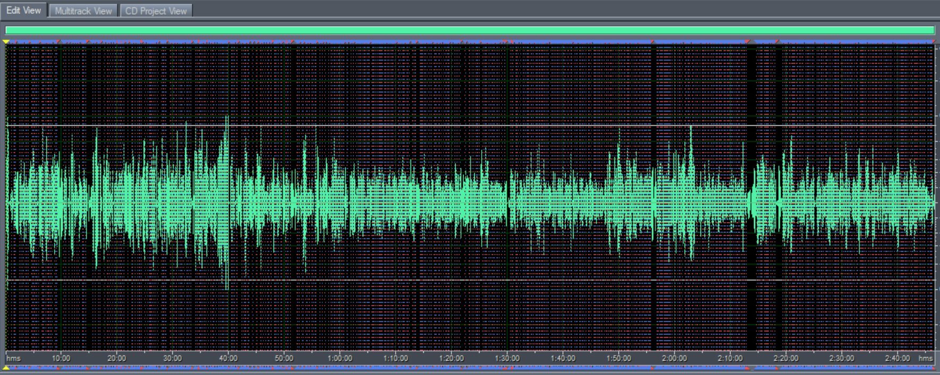
Task: Click the 2:00:00 mark on time ruler
Action: coord(674,358)
